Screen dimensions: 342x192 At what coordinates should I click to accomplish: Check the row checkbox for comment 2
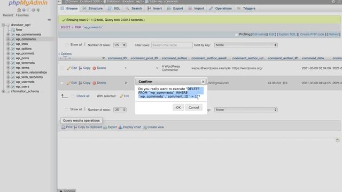click(x=62, y=83)
